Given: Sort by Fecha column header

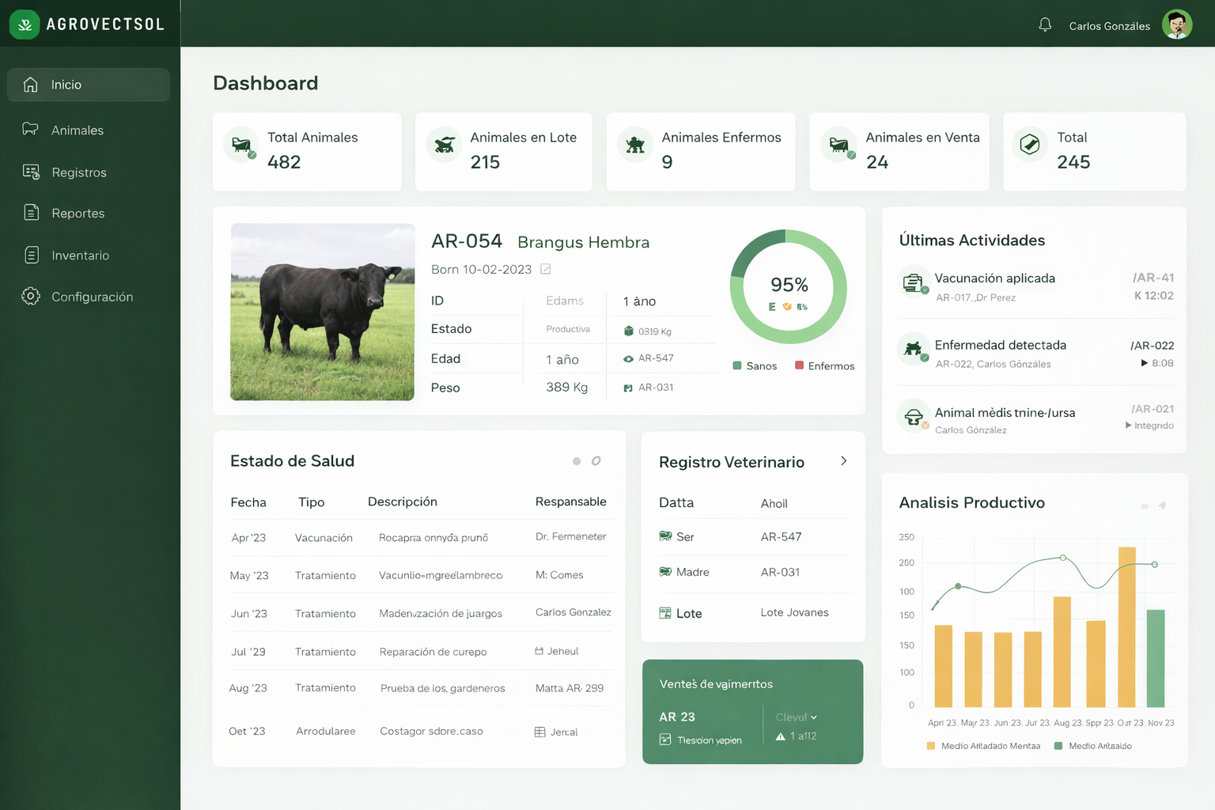Looking at the screenshot, I should [x=248, y=502].
